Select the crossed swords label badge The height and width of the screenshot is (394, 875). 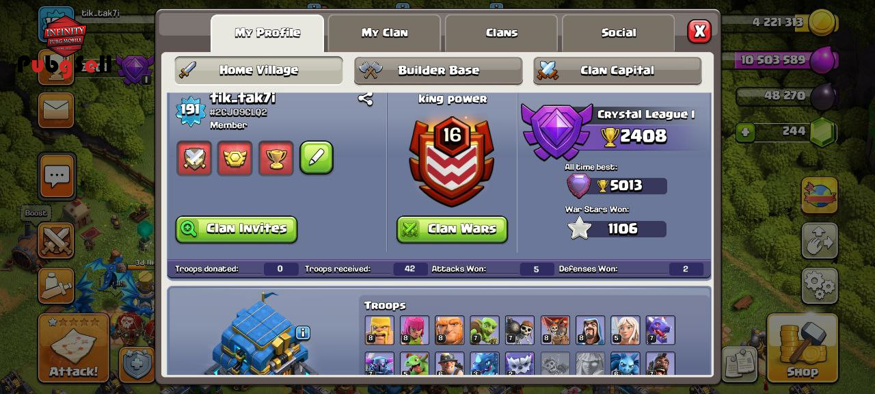point(194,158)
